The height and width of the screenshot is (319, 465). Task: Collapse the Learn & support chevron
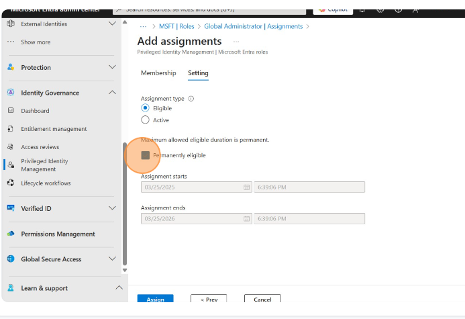point(119,287)
